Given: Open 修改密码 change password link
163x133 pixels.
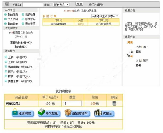Looking at the screenshot, I should [30, 19].
